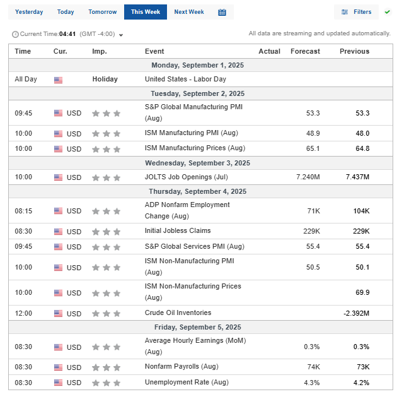The image size is (397, 399).
Task: Click the 7.437M previous value
Action: pos(357,177)
